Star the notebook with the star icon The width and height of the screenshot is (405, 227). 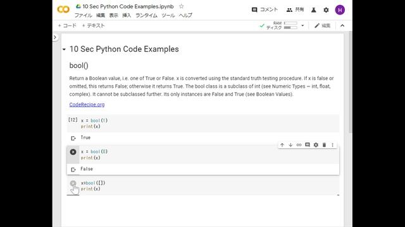coord(182,6)
